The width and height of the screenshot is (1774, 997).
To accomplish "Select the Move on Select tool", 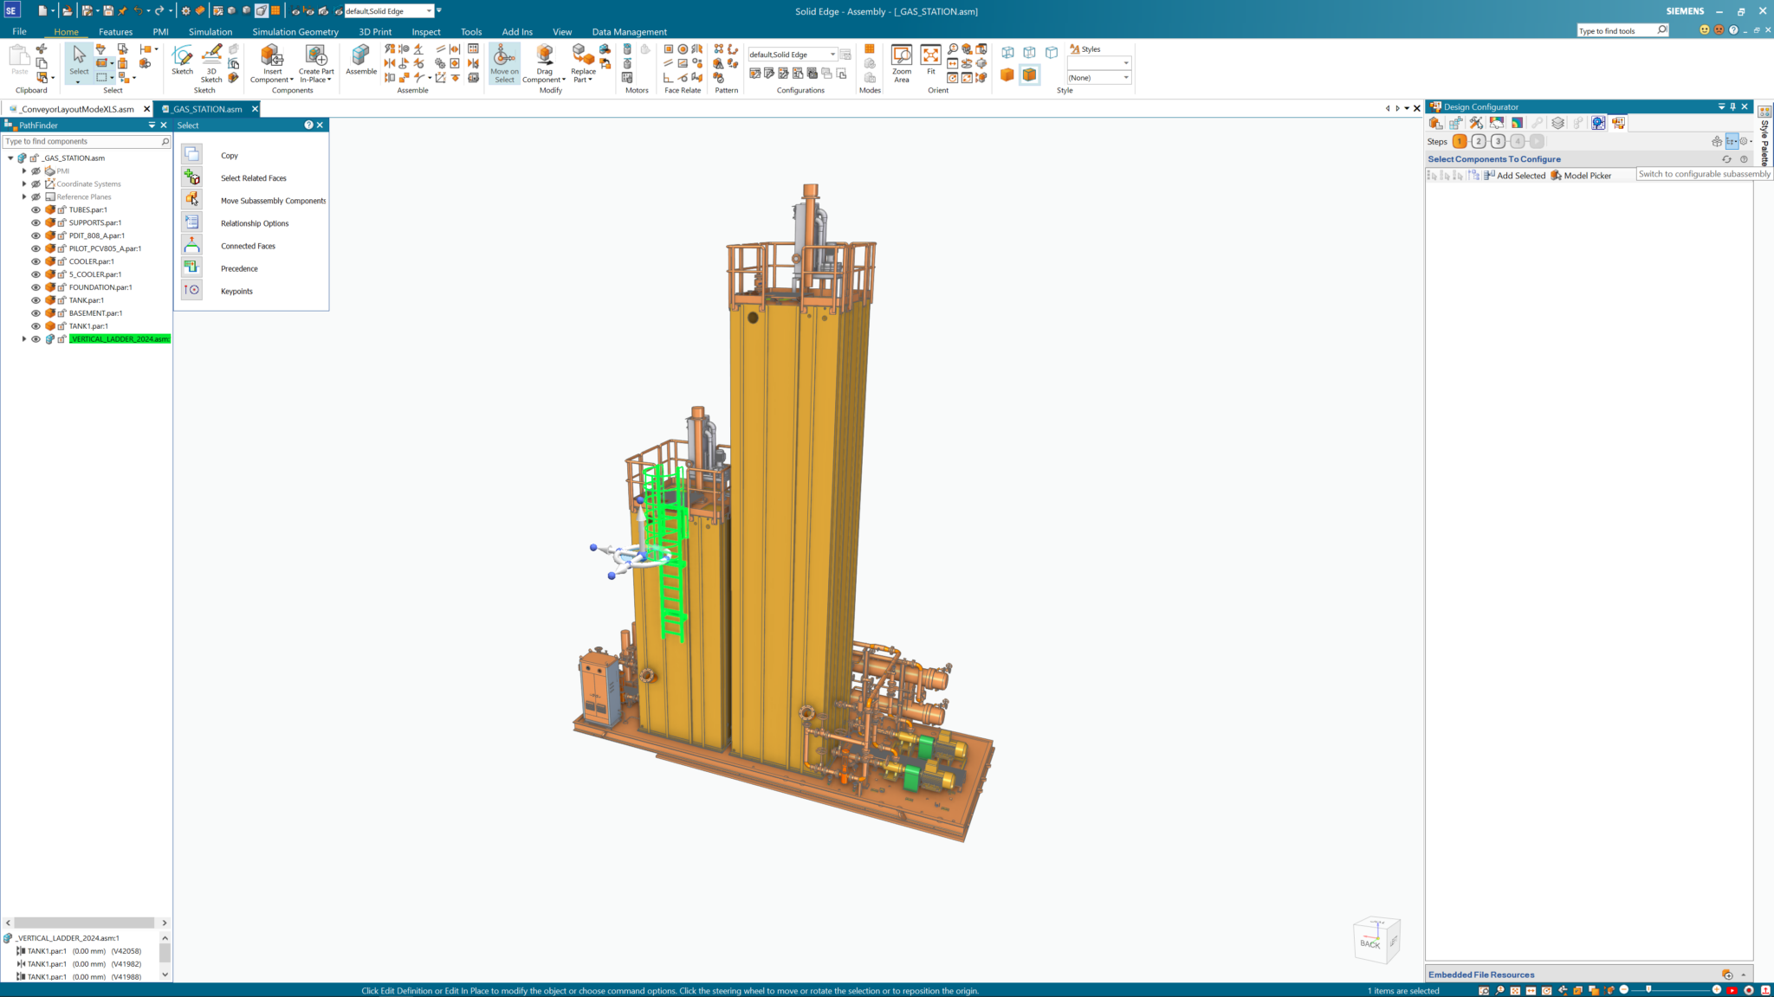I will [504, 63].
